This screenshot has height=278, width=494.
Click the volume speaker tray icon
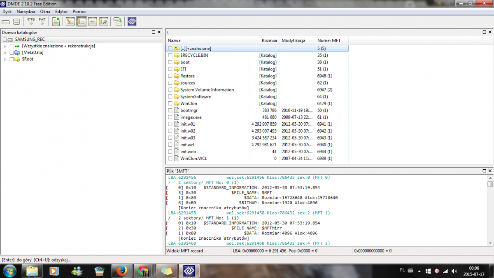[454, 271]
